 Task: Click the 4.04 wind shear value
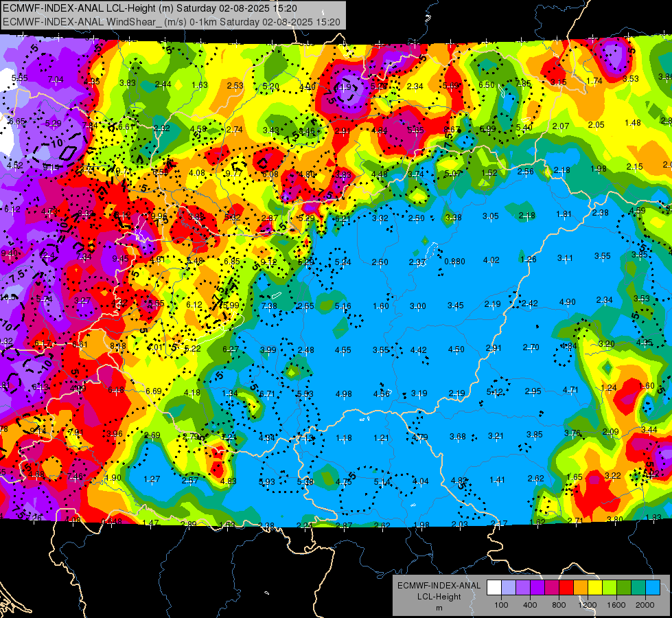click(420, 481)
